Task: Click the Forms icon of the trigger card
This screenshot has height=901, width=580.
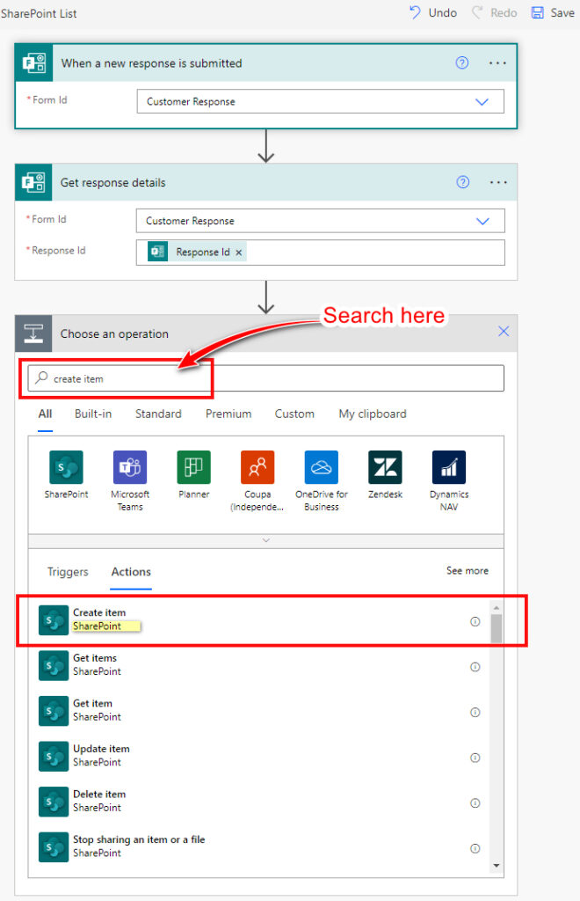Action: (x=34, y=62)
